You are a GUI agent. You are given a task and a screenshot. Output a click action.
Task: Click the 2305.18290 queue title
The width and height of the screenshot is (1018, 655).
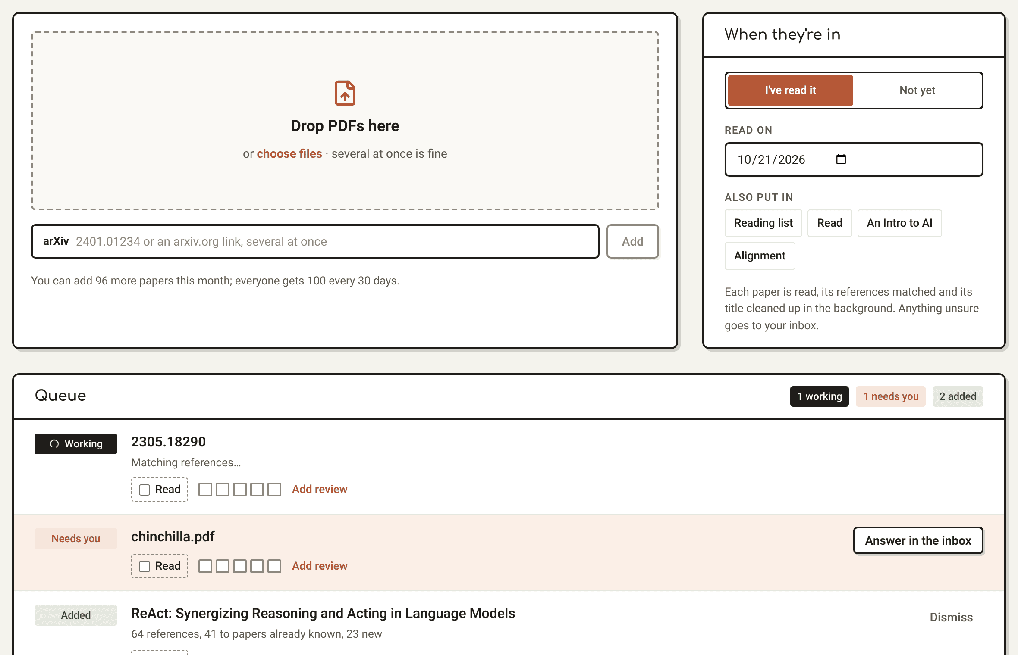168,442
